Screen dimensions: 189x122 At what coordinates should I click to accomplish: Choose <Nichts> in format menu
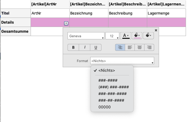pos(107,70)
